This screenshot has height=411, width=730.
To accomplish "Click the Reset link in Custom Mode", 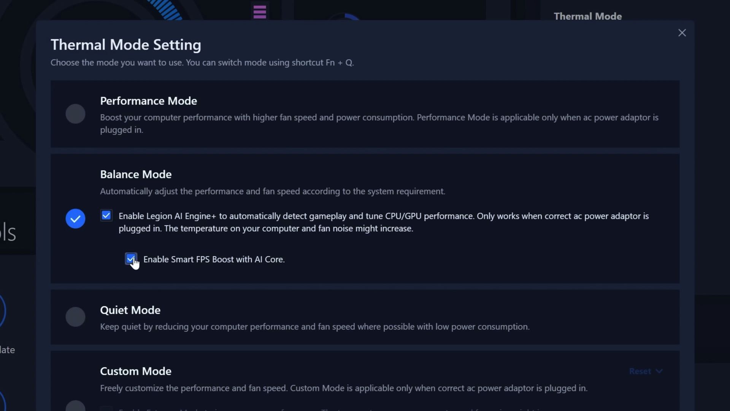I will coord(640,371).
